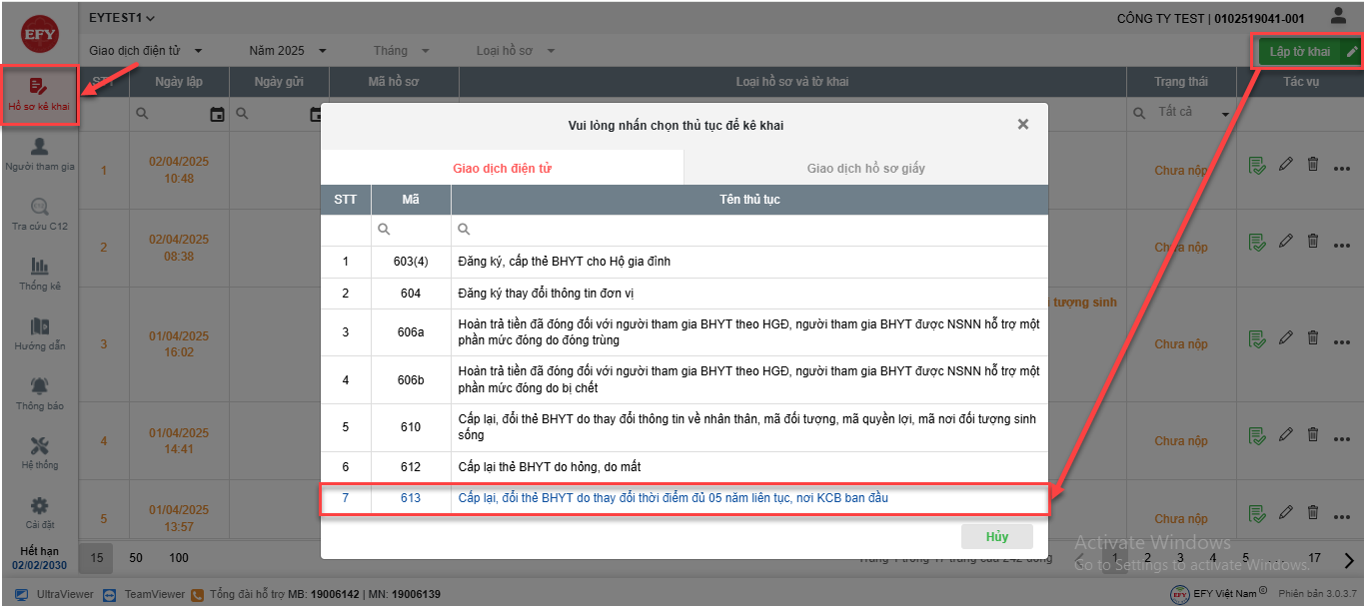Click the Tên thủ tục search field

point(749,230)
